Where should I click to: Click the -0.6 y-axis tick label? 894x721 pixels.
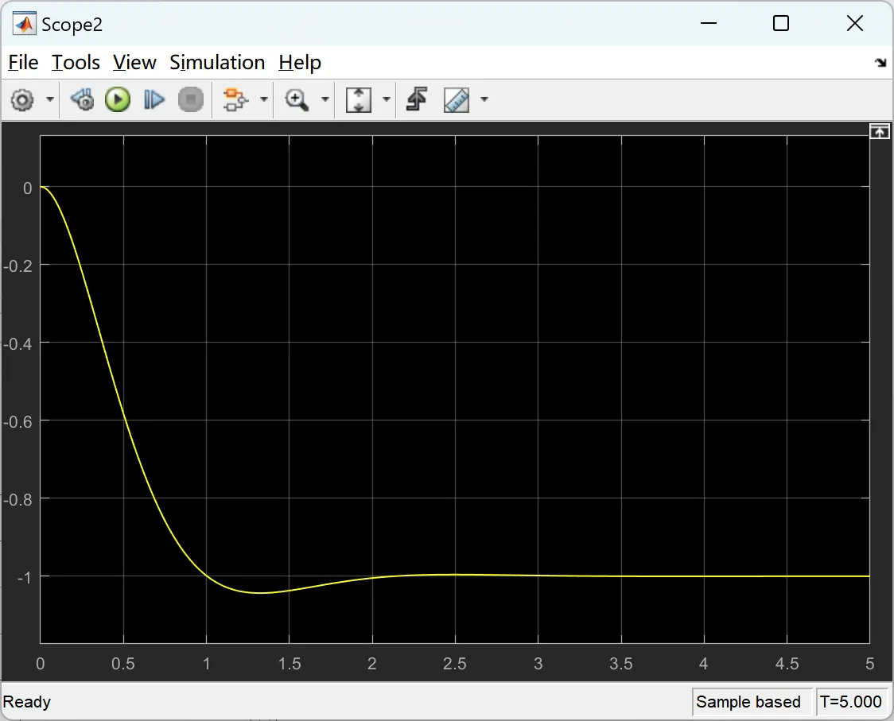tap(17, 421)
